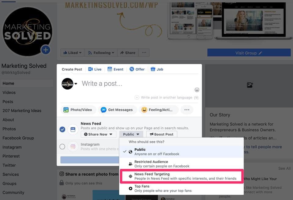The image size is (293, 200).
Task: Select the Create Post tab
Action: point(72,69)
